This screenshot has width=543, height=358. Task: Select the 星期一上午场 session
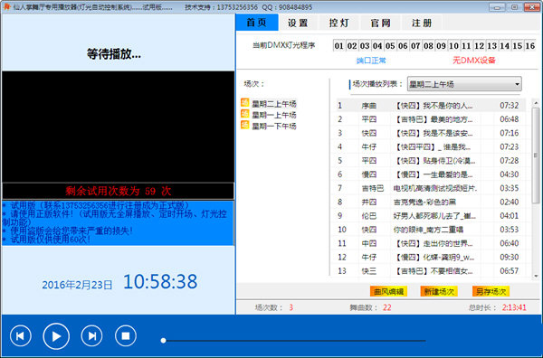(x=274, y=115)
